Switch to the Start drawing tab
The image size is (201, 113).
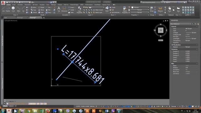tap(6, 18)
